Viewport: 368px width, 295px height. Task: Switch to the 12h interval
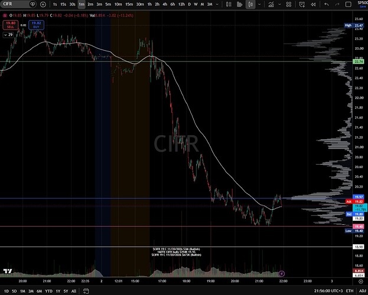pos(181,4)
